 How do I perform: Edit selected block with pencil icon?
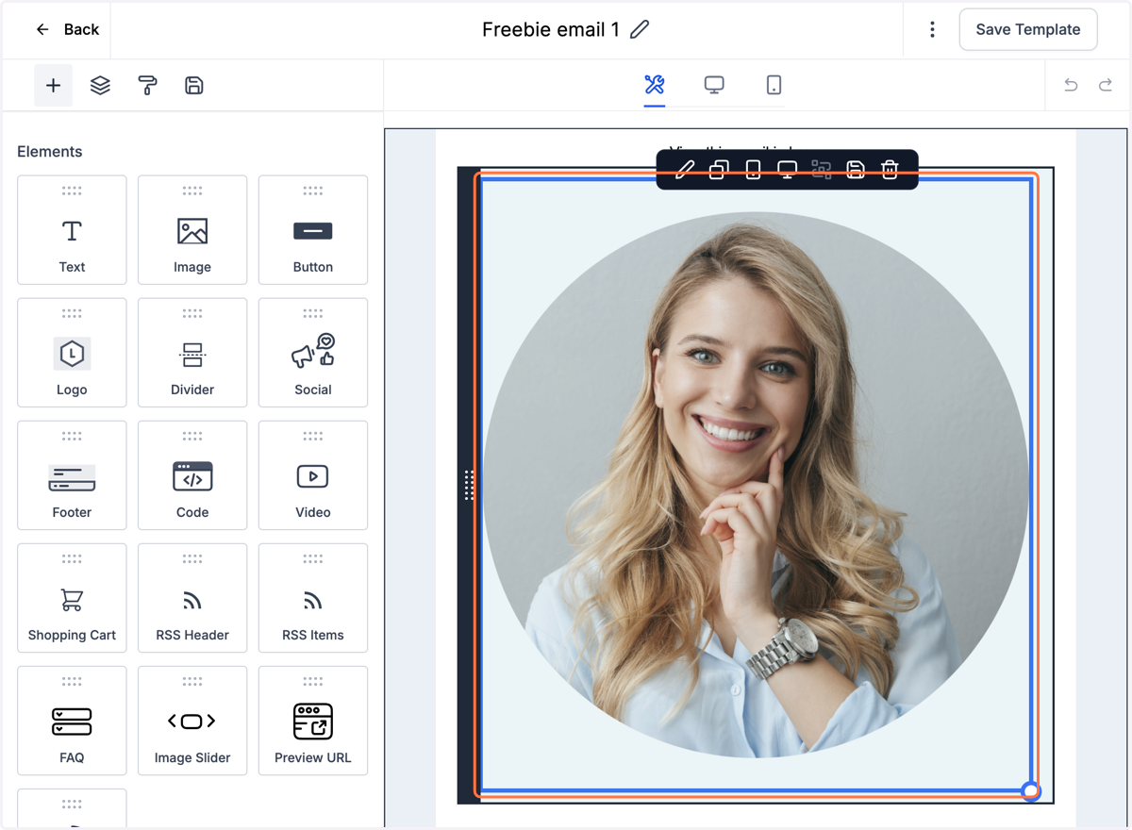point(685,170)
